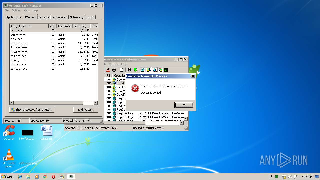Viewport: 320px width, 180px height.
Task: Toggle Show Registry Activity in Procmon toolbar
Action: click(x=143, y=70)
